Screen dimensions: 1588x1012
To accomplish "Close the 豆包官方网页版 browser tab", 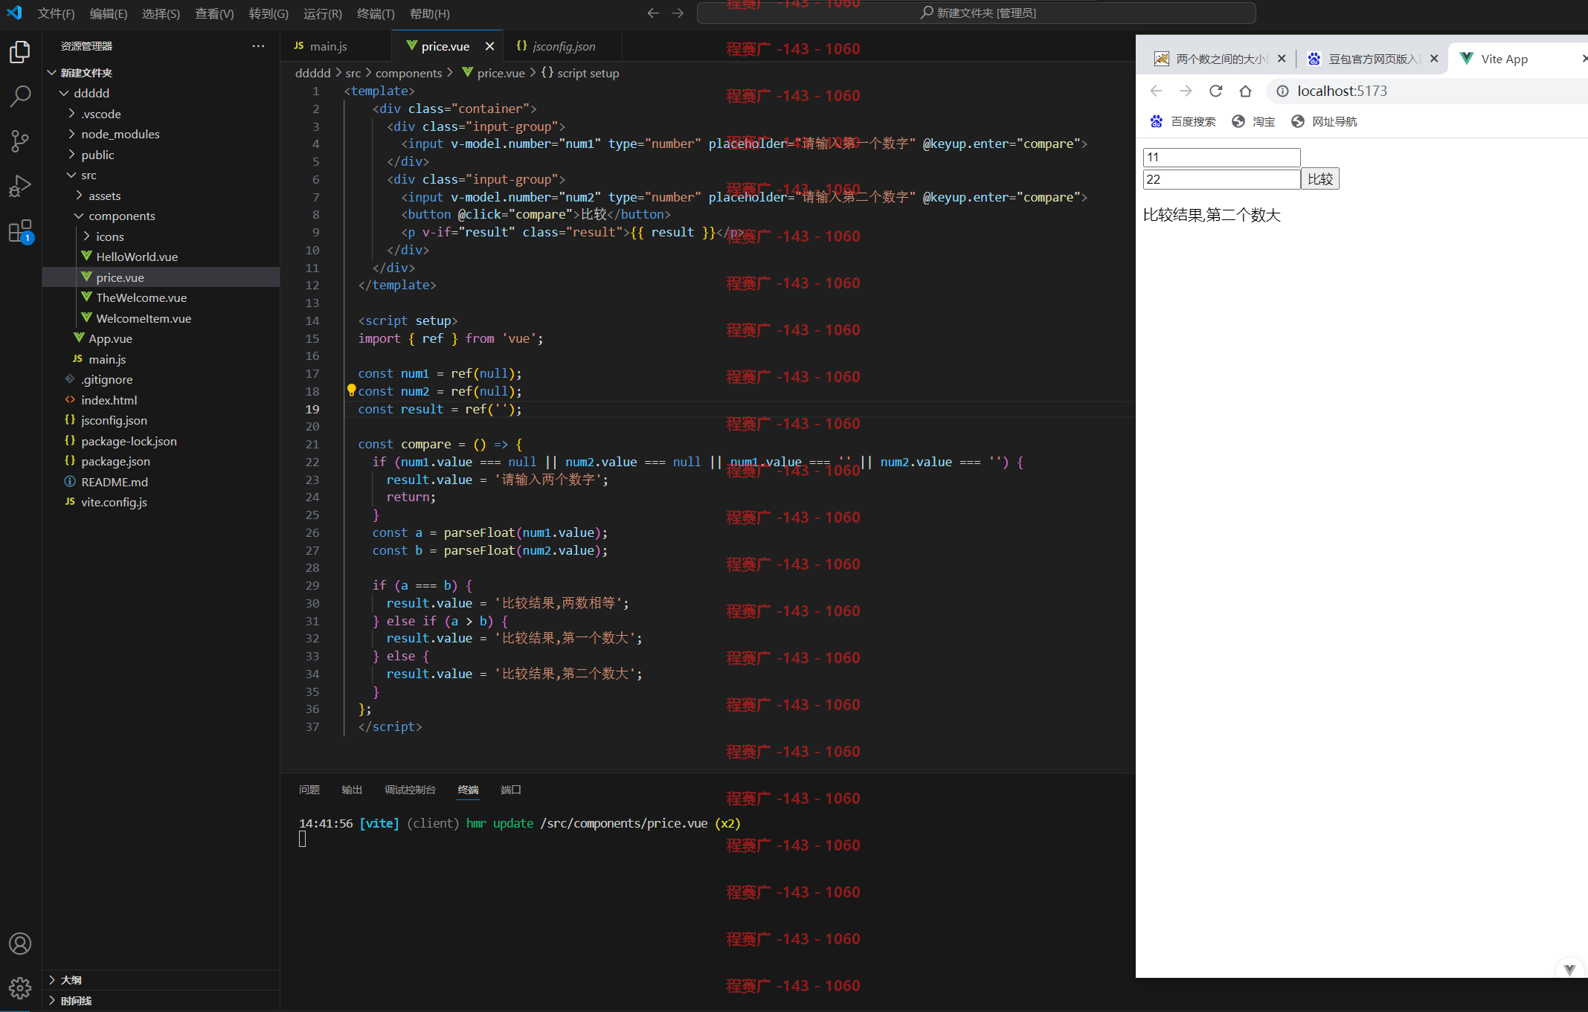I will click(1434, 59).
